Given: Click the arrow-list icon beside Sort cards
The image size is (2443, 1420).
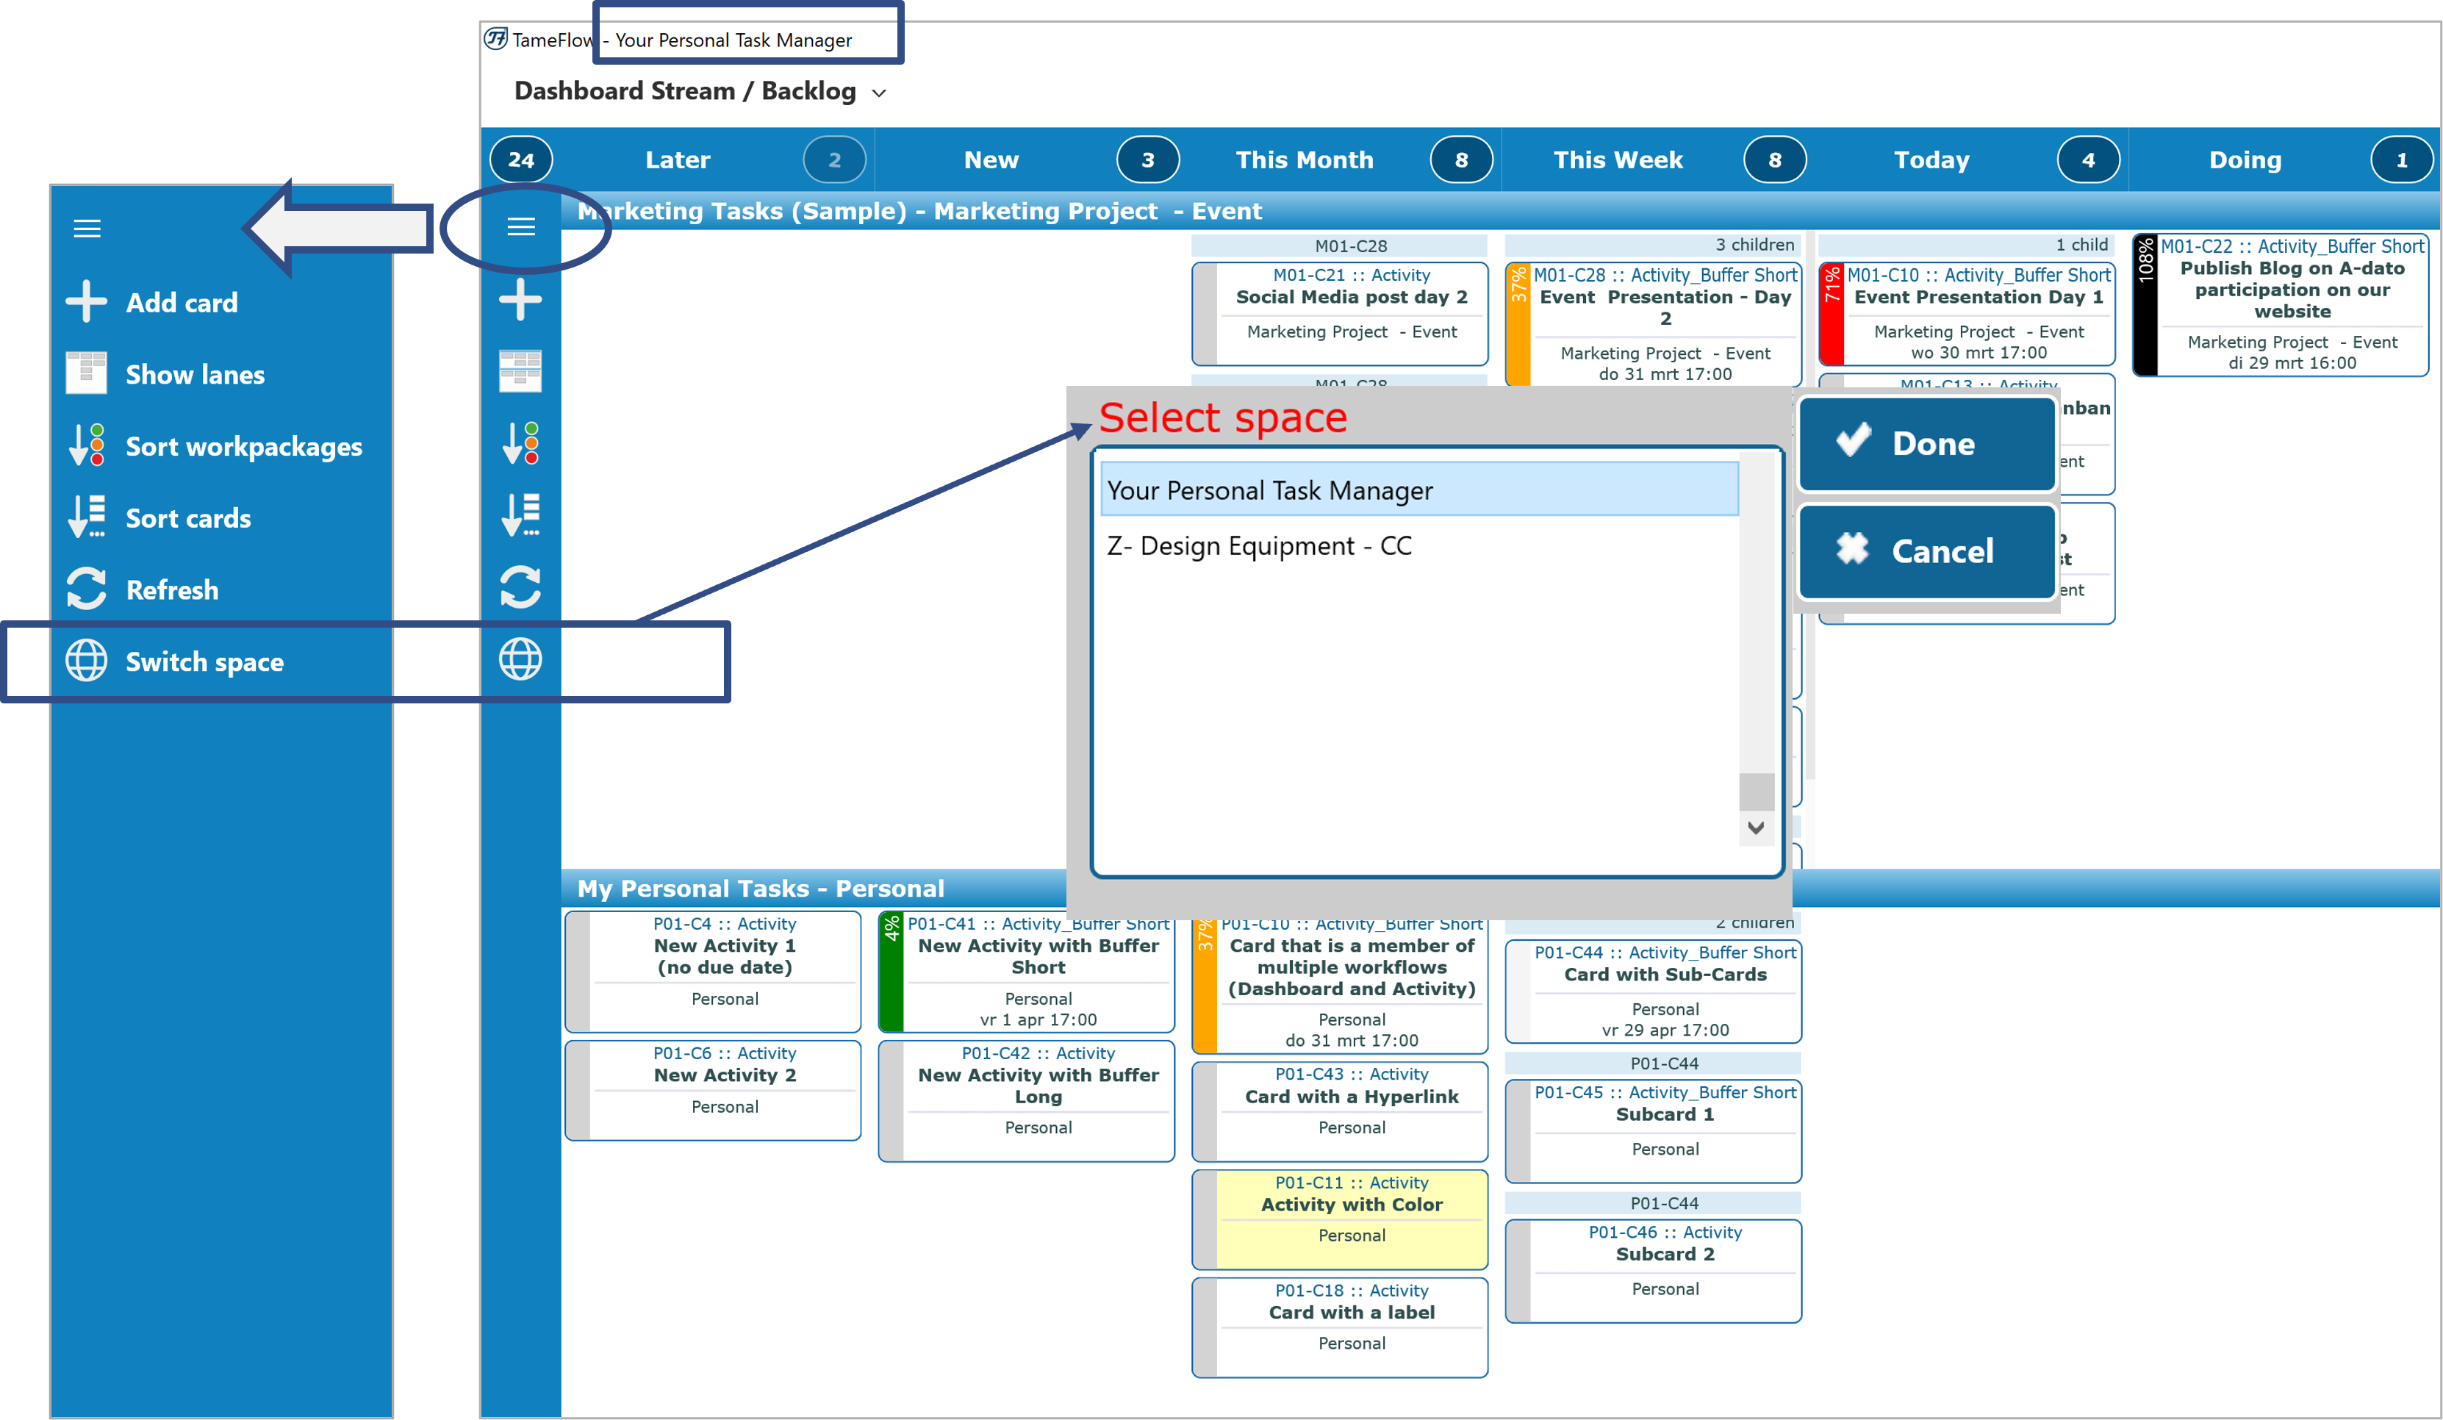Looking at the screenshot, I should click(86, 517).
